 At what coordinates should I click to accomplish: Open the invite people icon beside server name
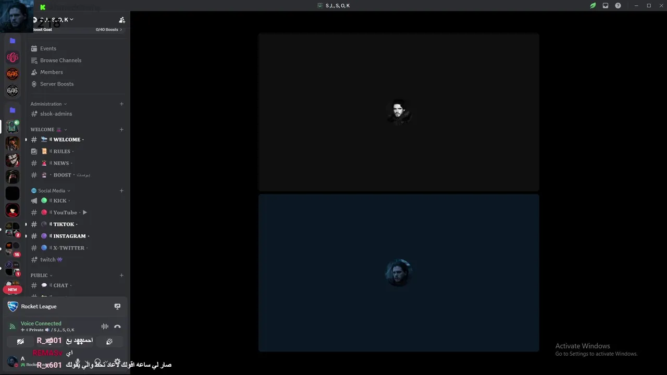click(x=122, y=20)
